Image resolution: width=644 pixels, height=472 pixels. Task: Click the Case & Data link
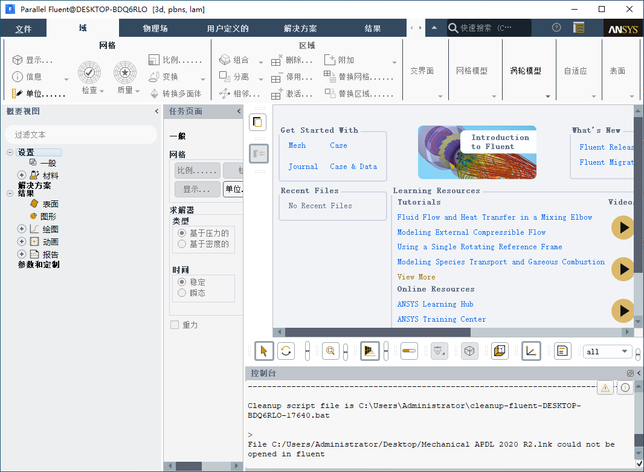(353, 167)
